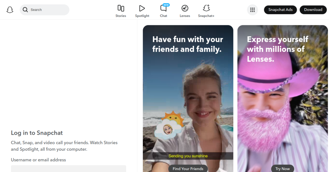
Task: Click the 'Username or email address' label
Action: 38,160
